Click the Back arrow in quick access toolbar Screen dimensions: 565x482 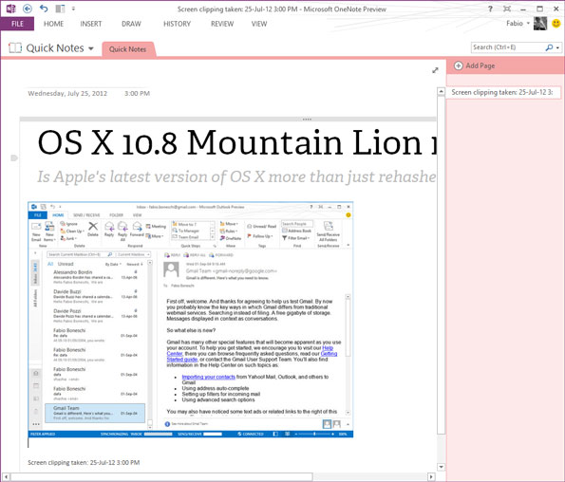[x=28, y=9]
